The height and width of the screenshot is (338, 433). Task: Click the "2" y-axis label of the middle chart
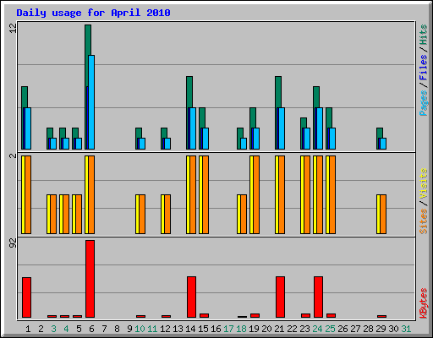click(x=13, y=155)
